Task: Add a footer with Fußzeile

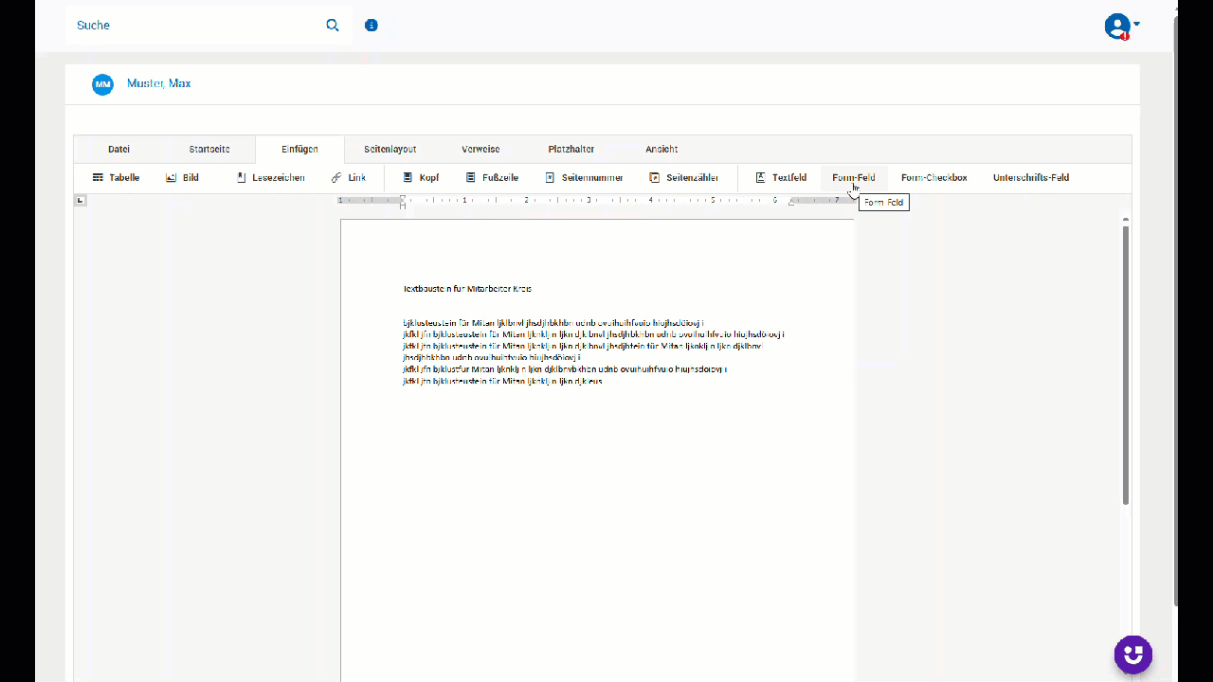Action: click(x=492, y=178)
